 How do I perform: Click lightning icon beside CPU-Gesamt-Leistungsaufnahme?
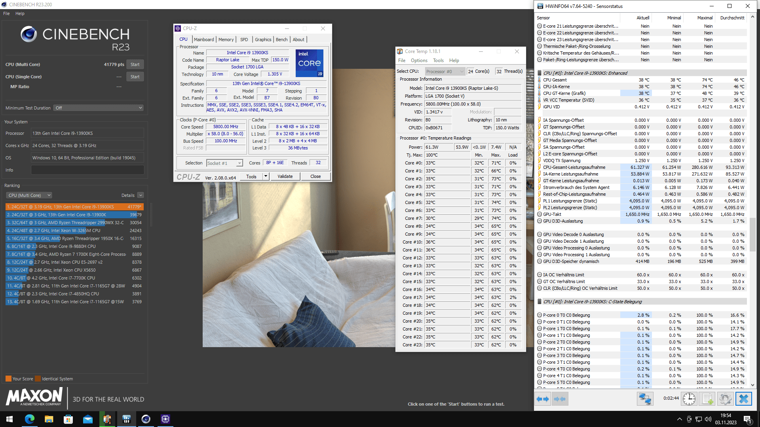pyautogui.click(x=539, y=167)
